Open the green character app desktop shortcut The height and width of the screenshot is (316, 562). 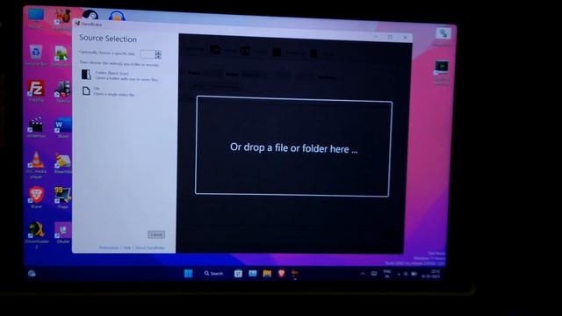point(61,56)
